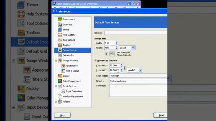Image resolution: width=216 pixels, height=121 pixels.
Task: Open the Input Devices icon
Action: [60, 86]
